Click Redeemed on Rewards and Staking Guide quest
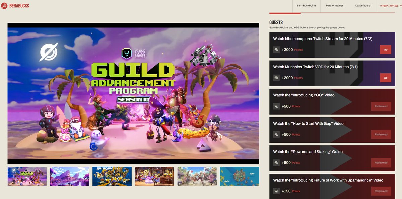The height and width of the screenshot is (199, 402). (381, 163)
